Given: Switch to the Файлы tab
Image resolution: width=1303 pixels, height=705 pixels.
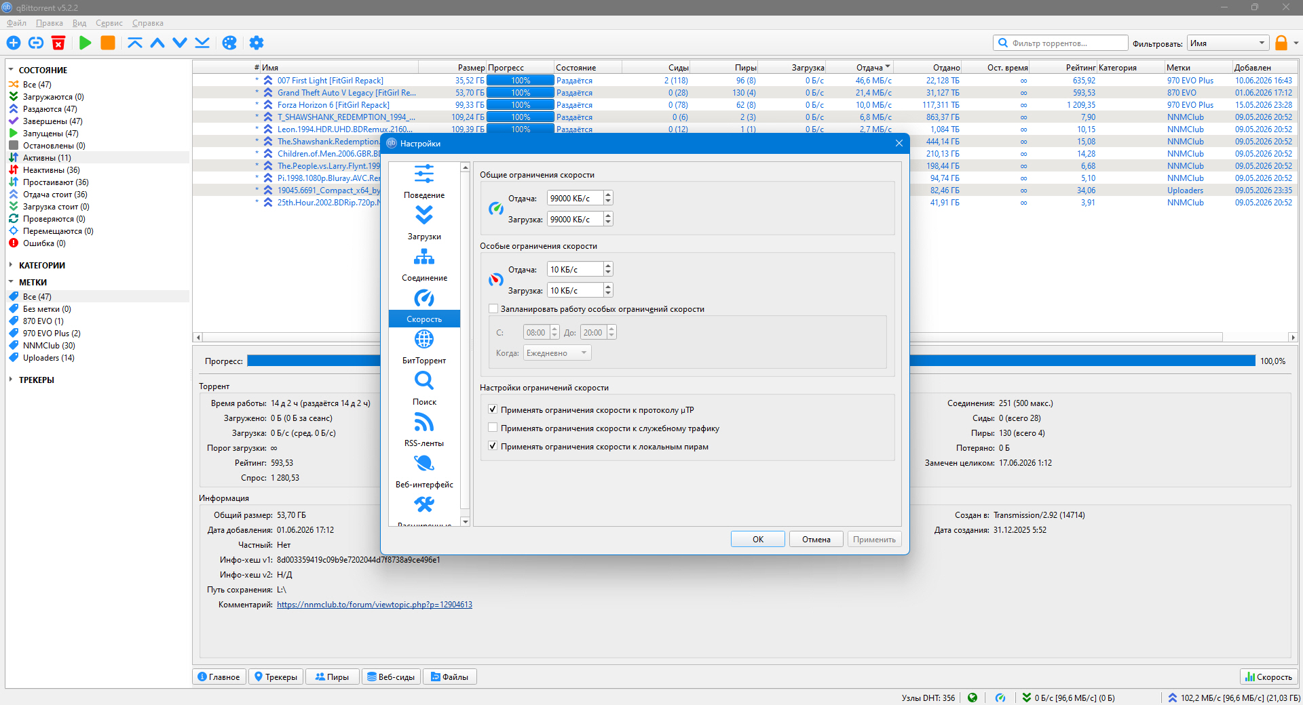Looking at the screenshot, I should 450,677.
